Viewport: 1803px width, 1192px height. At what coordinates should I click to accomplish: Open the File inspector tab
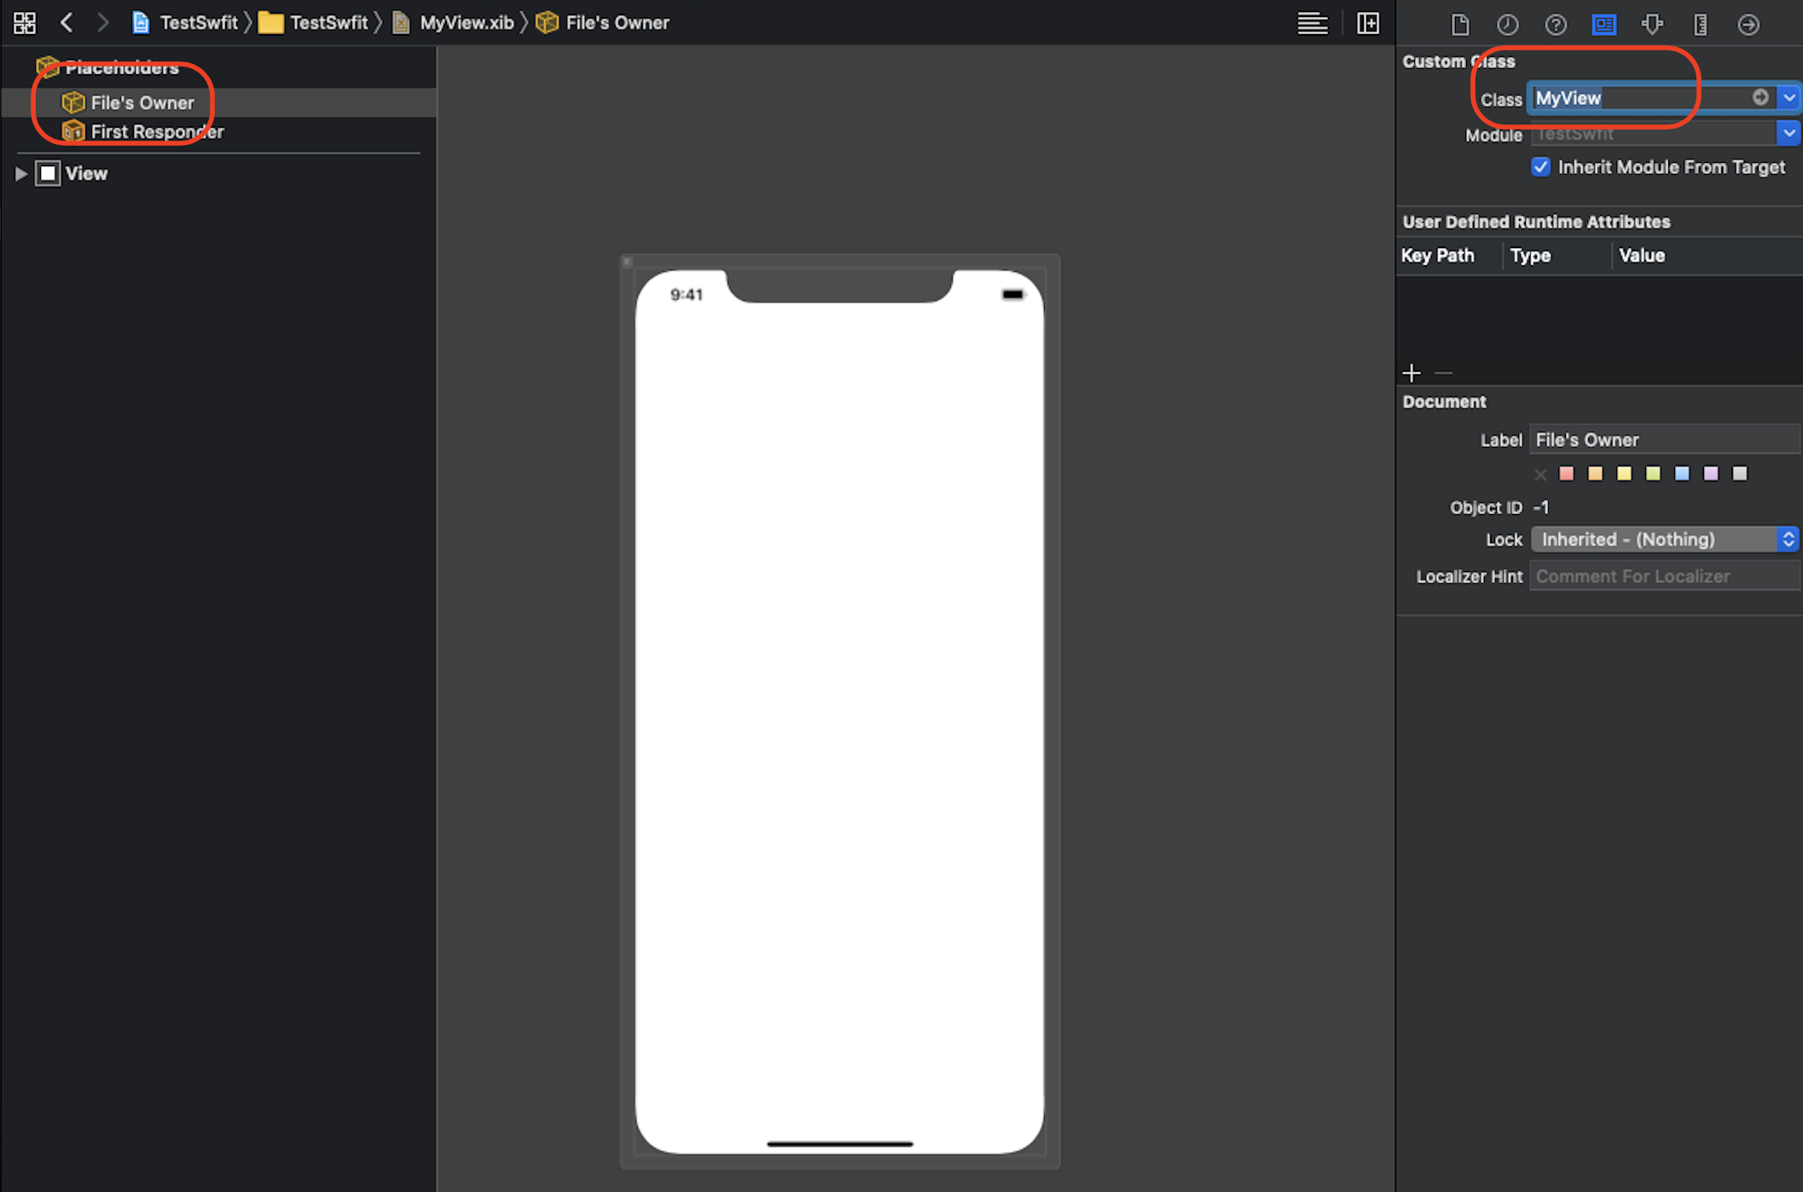(x=1459, y=24)
